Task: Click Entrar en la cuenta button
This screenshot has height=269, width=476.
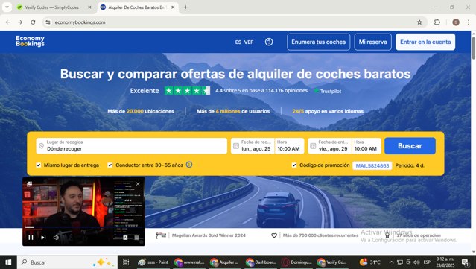Action: 425,42
